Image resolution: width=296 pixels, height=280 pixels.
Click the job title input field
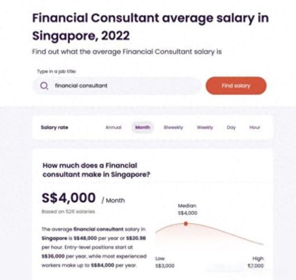(x=117, y=86)
